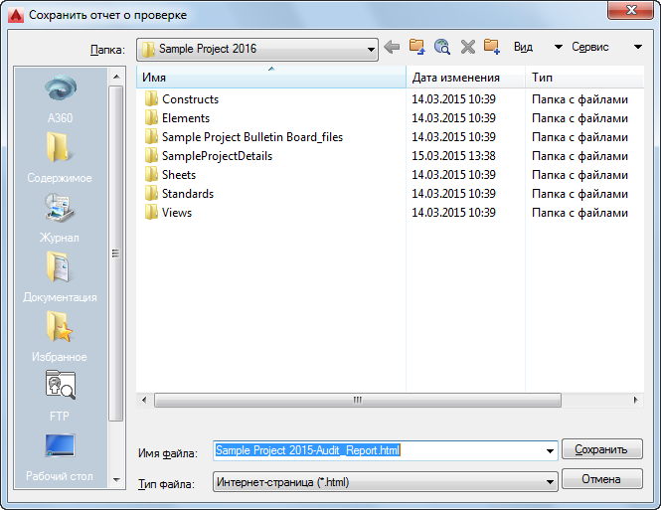661x510 pixels.
Task: Open the Содержимое folder shortcut
Action: [60, 158]
